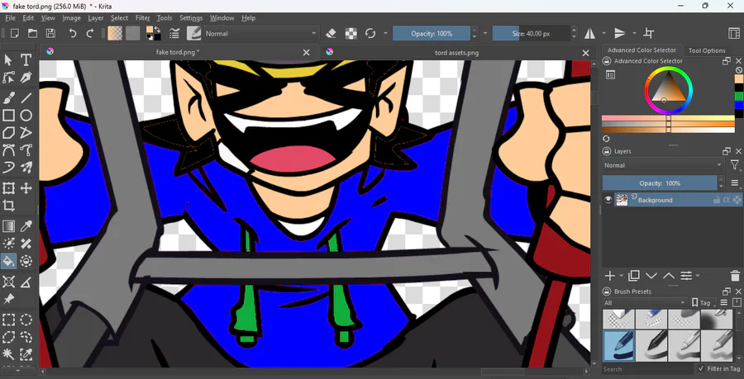Duplicate the current layer
This screenshot has width=744, height=379.
(634, 276)
